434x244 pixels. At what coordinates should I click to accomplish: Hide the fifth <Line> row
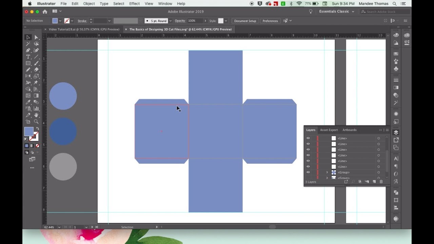308,161
